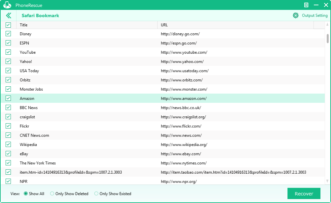Click the scrollbar down arrow
The width and height of the screenshot is (331, 203).
tap(327, 181)
